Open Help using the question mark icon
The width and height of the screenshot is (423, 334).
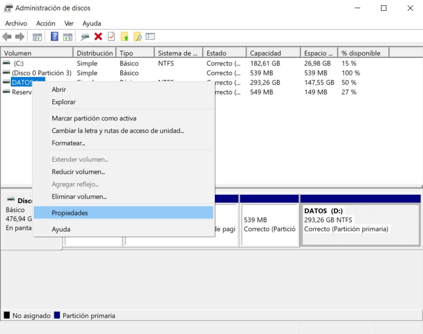54,36
